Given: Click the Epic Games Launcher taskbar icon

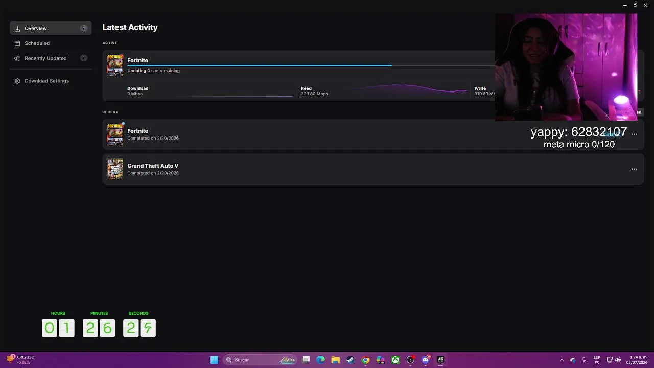Looking at the screenshot, I should [x=440, y=360].
